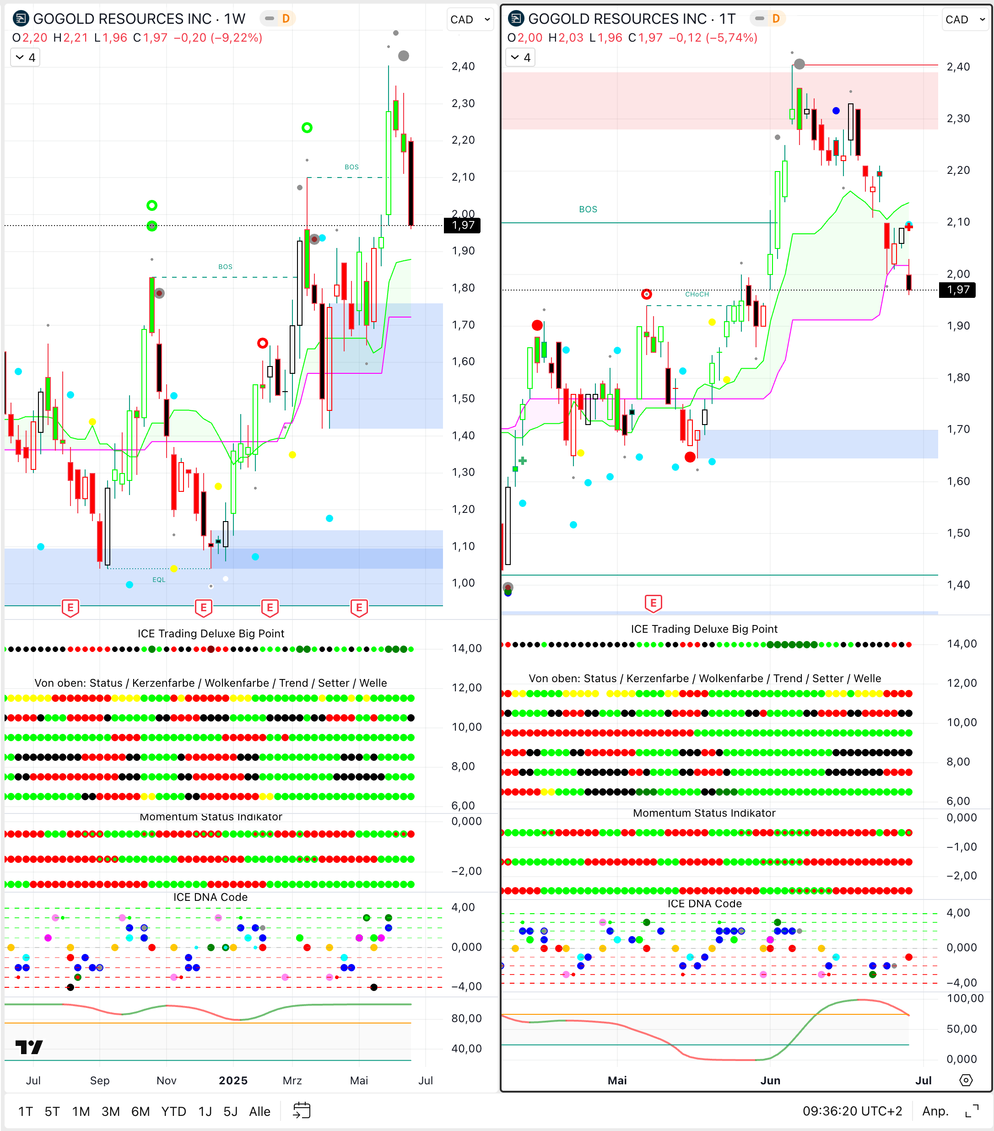The image size is (994, 1131).
Task: Click the last earnings E marker on weekly chart
Action: point(359,608)
